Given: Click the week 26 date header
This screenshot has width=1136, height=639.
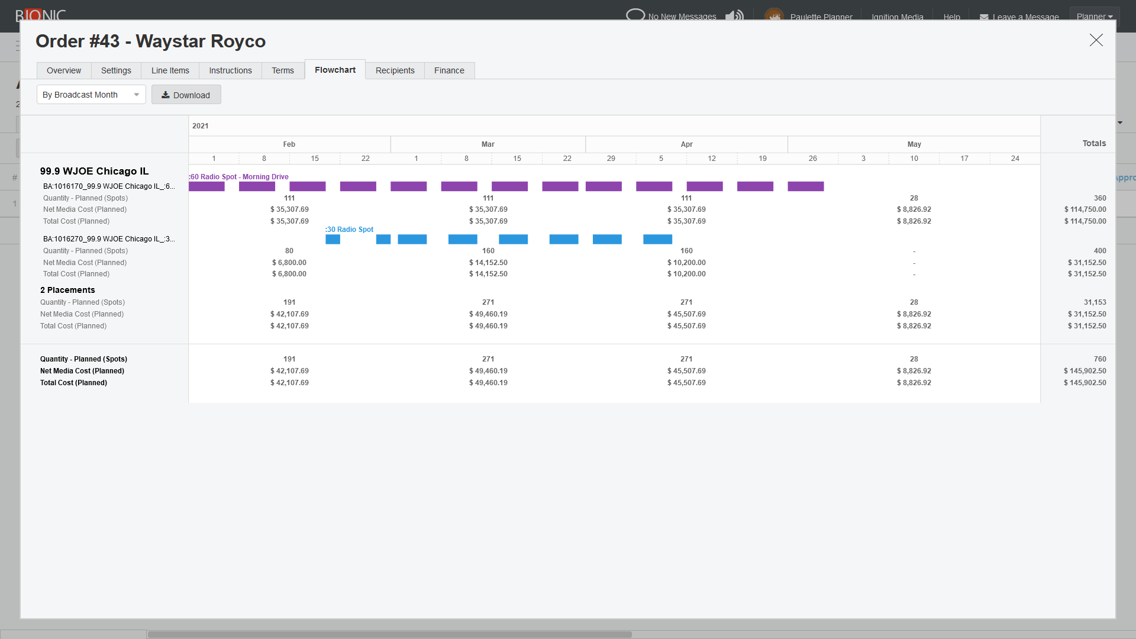Looking at the screenshot, I should [812, 159].
